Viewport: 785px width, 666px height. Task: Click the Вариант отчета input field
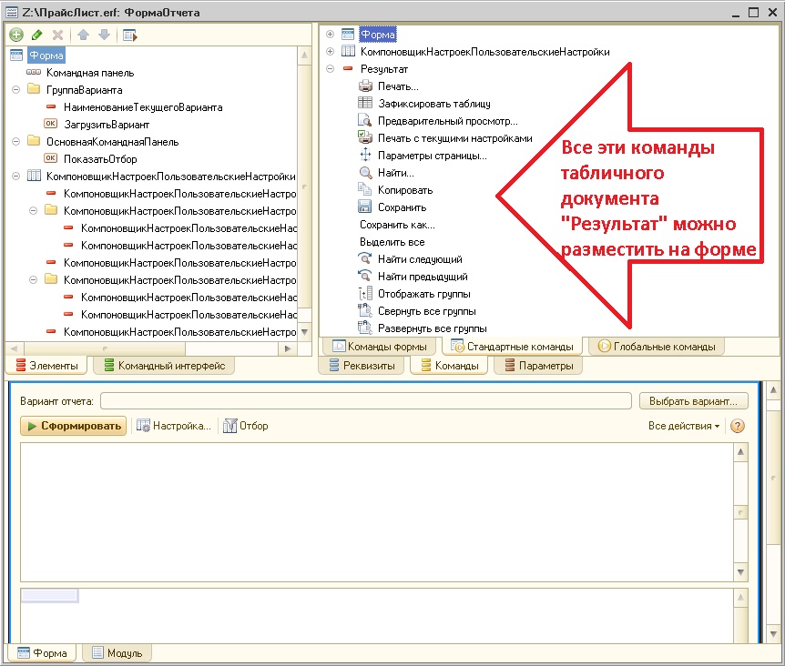pos(366,401)
